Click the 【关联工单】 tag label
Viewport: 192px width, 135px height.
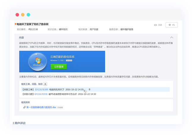click(x=28, y=89)
